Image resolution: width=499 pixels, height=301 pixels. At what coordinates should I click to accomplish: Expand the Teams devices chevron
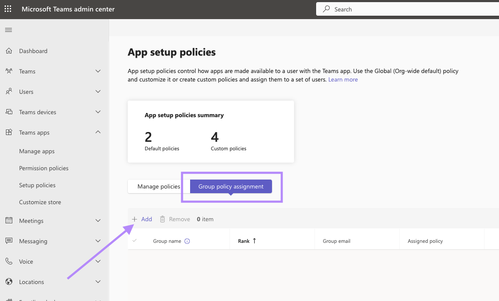98,112
